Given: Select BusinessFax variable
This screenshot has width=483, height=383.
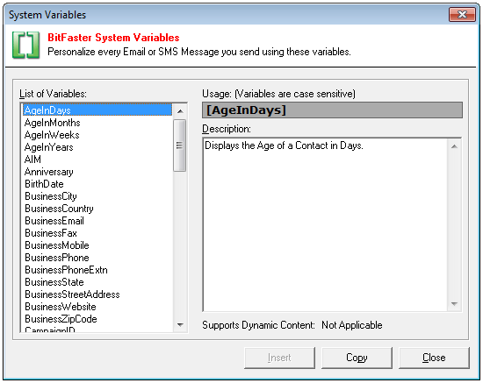Looking at the screenshot, I should (97, 233).
